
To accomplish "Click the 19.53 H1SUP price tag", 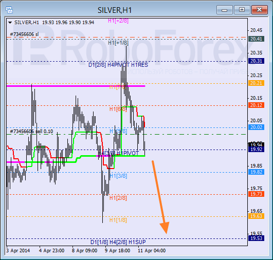I will pyautogui.click(x=256, y=238).
